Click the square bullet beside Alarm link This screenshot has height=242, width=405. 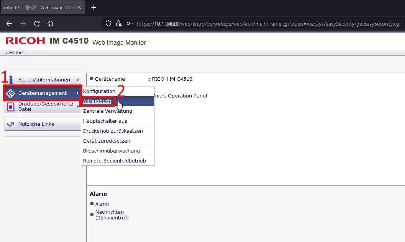click(x=92, y=204)
